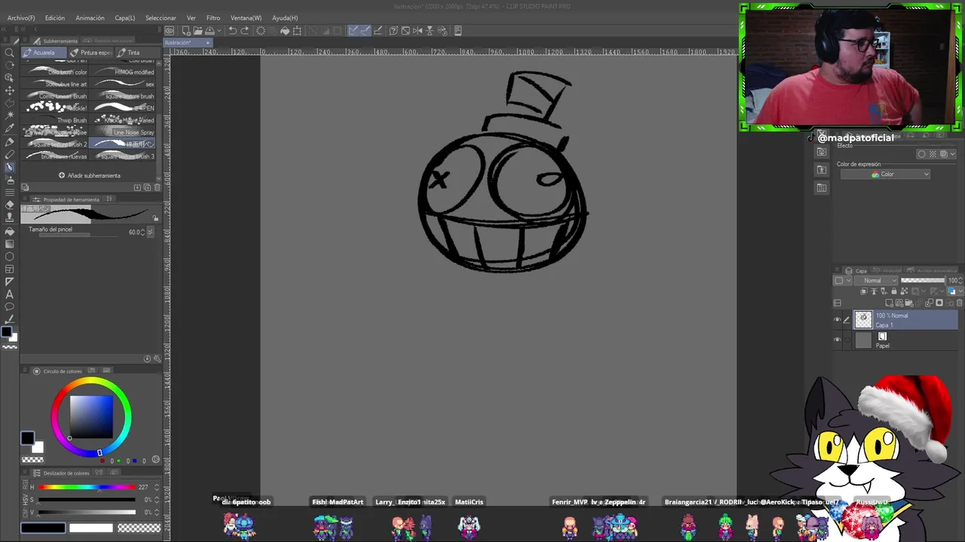
Task: Select the Text tool
Action: coord(10,294)
